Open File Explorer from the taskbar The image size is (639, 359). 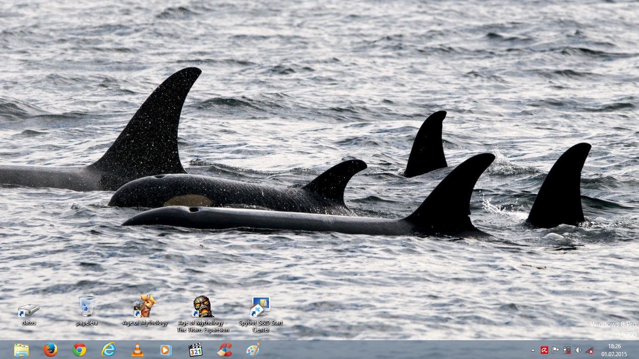(21, 350)
